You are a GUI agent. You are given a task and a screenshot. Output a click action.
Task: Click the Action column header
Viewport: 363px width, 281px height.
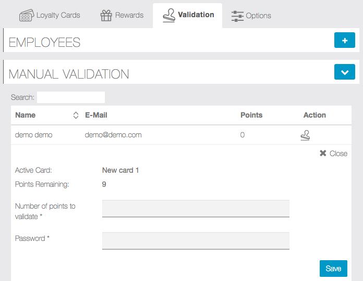click(x=314, y=115)
